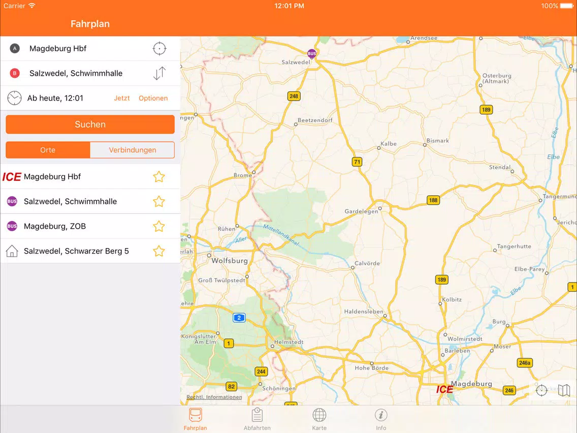Tap the Tangerhutte label on the map
577x433 pixels.
pyautogui.click(x=514, y=246)
